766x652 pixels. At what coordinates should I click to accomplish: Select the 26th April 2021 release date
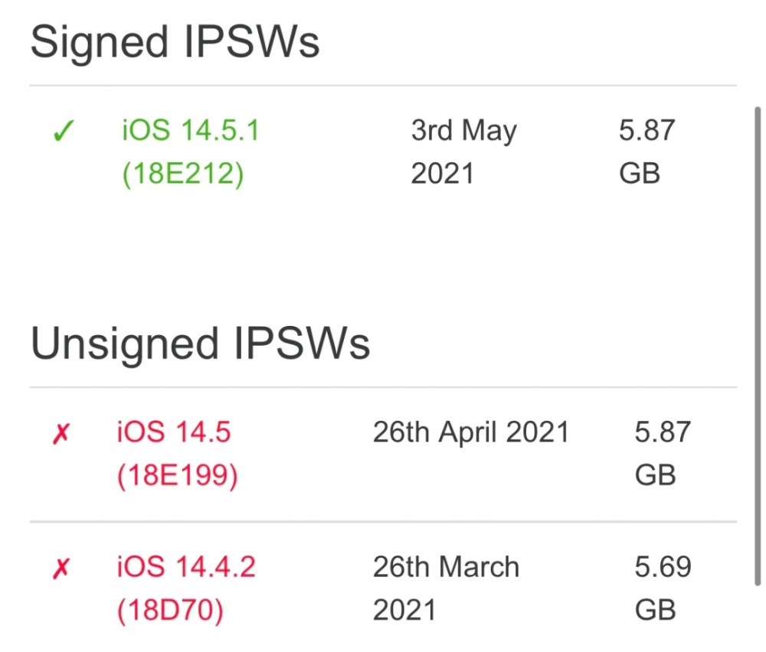(471, 432)
